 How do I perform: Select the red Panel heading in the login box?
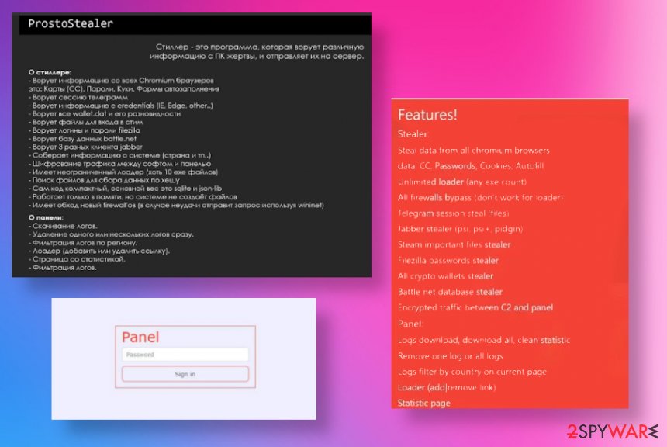[140, 337]
